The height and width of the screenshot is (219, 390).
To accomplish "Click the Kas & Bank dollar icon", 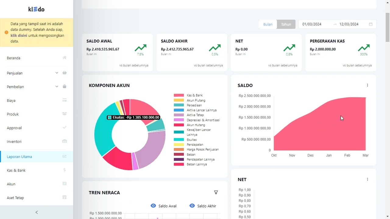I will pyautogui.click(x=64, y=170).
